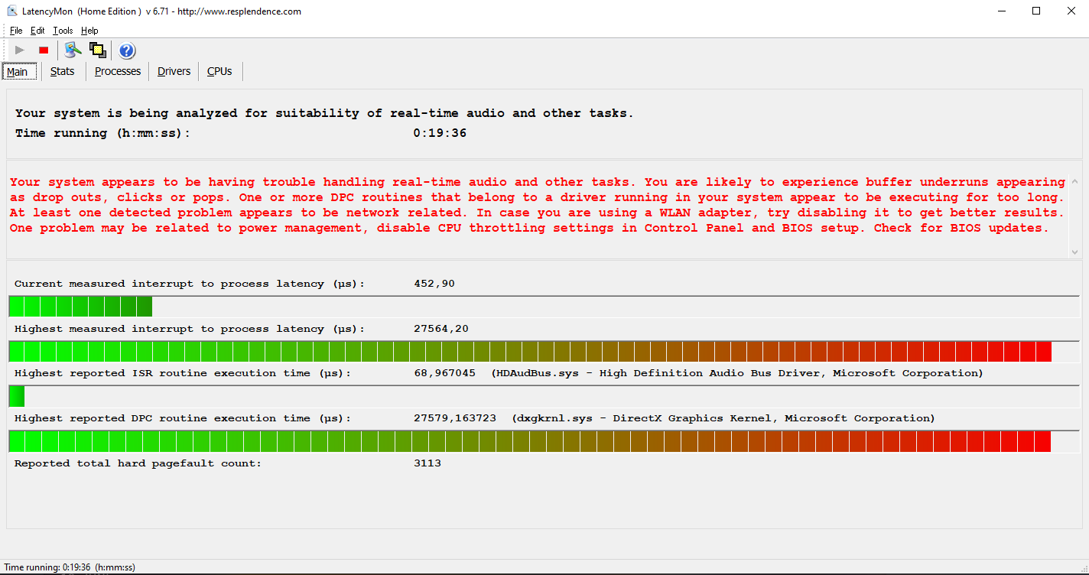Minimize the LatencyMon window
Viewport: 1089px width, 575px height.
[1001, 11]
